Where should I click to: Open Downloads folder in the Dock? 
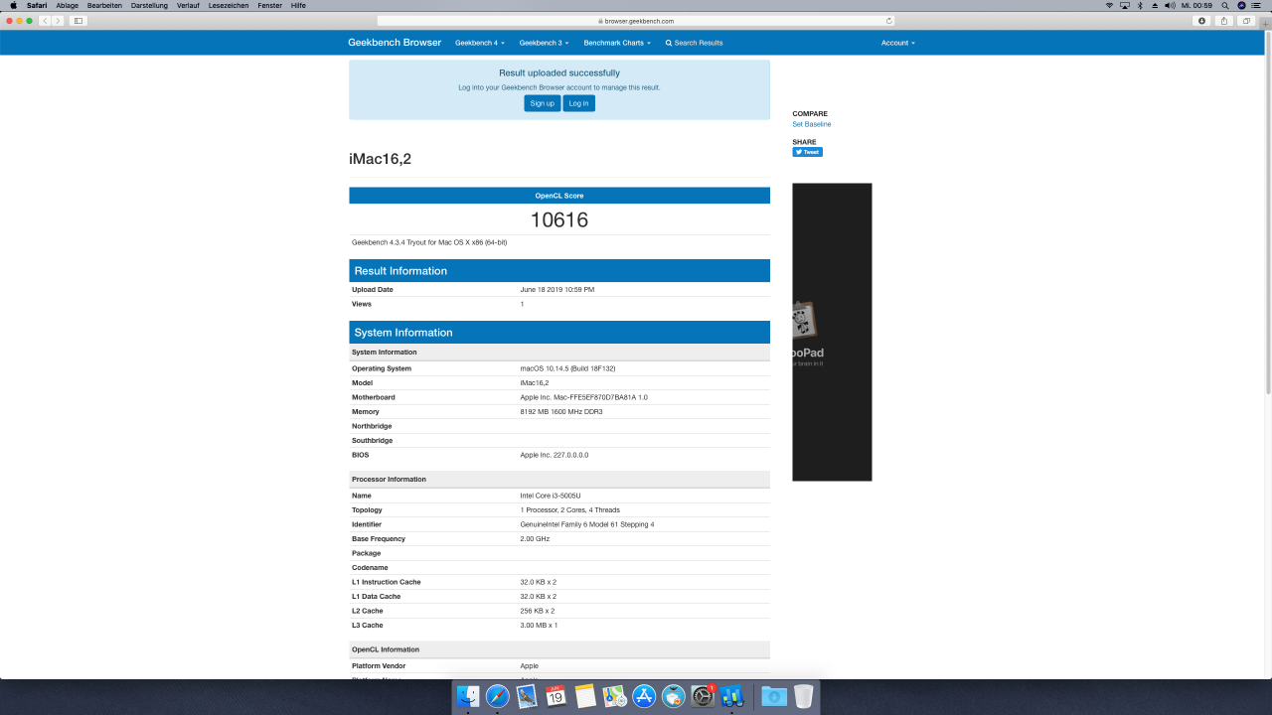click(774, 696)
